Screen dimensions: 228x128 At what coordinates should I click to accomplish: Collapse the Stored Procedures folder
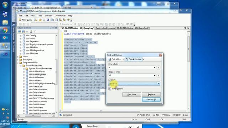[x=21, y=65]
